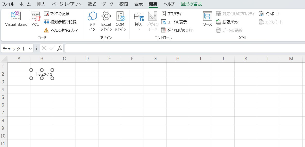Select column A header

pyautogui.click(x=19, y=59)
